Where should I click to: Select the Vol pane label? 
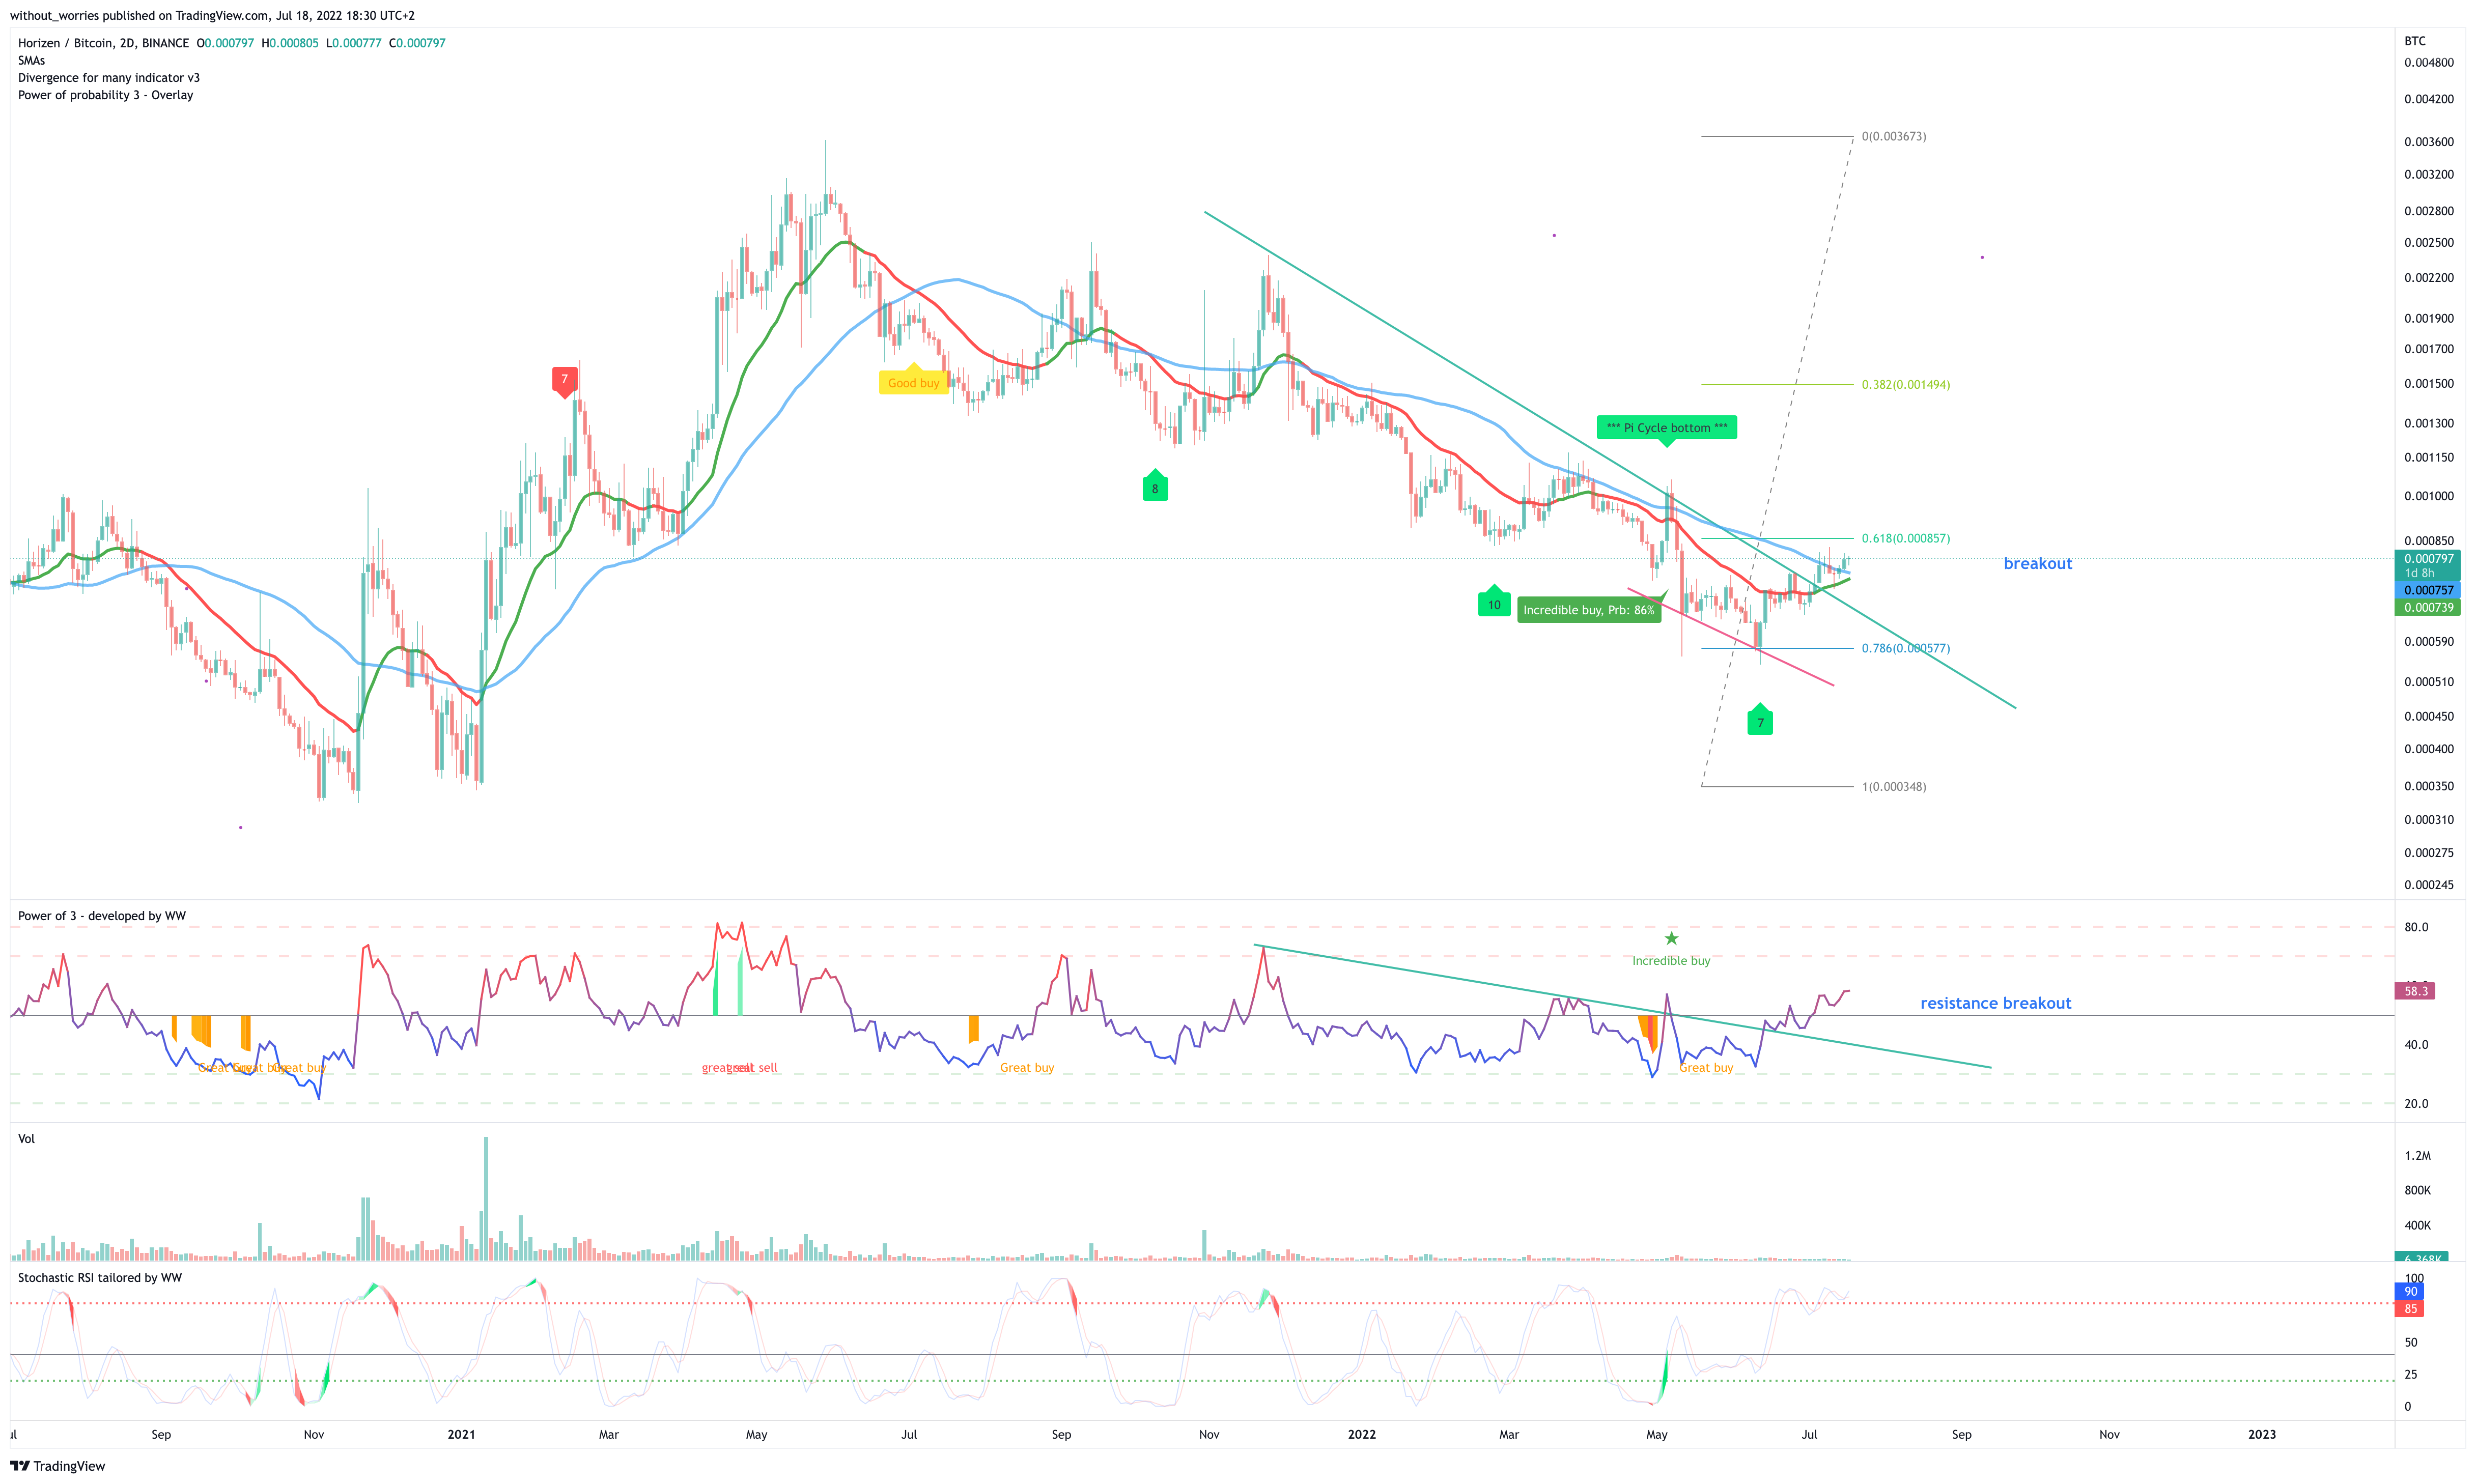coord(26,1139)
